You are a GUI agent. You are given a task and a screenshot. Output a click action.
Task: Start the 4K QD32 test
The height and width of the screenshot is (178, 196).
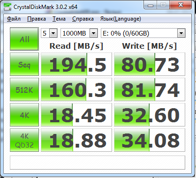[x=24, y=140]
